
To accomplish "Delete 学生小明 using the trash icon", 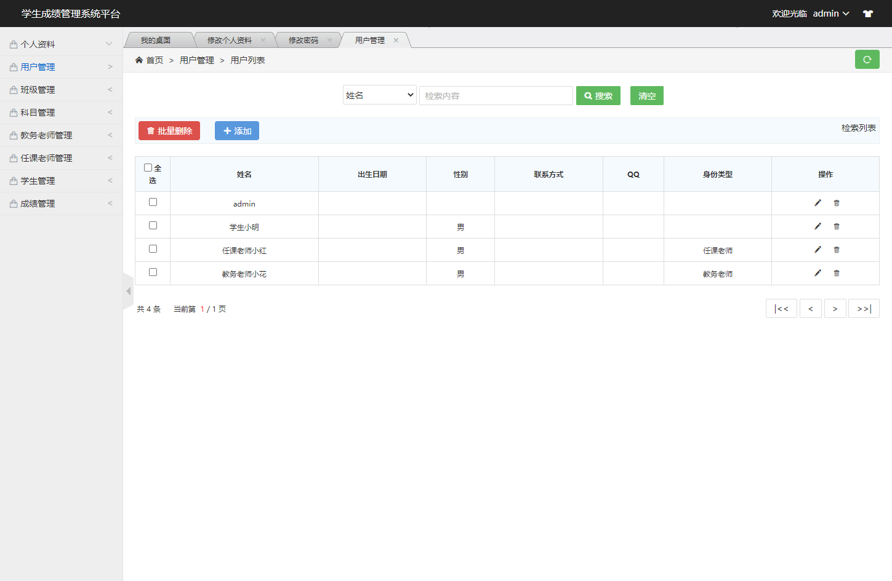I will click(x=836, y=226).
